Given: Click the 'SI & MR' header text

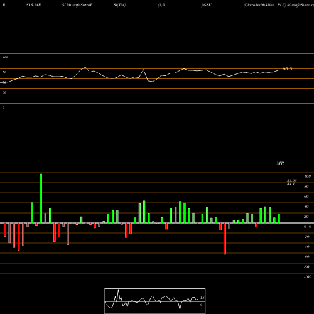Looking at the screenshot, I should (x=33, y=5).
